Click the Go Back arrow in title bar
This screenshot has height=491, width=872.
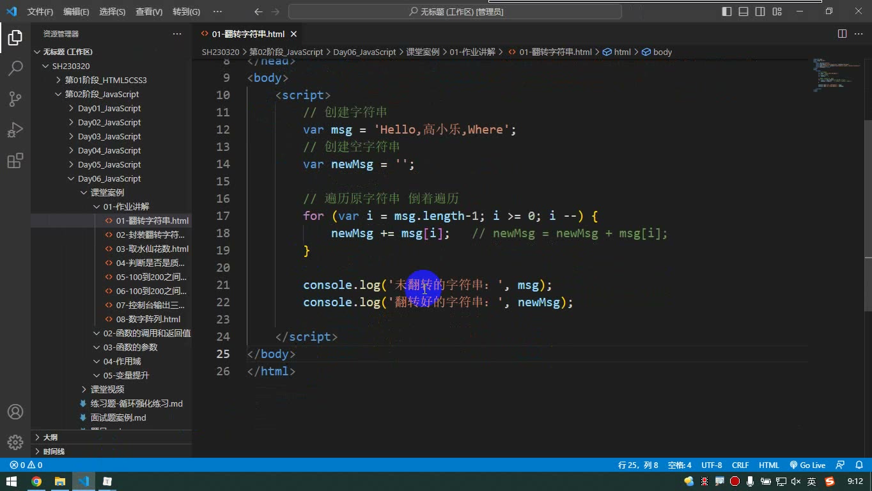pyautogui.click(x=258, y=12)
